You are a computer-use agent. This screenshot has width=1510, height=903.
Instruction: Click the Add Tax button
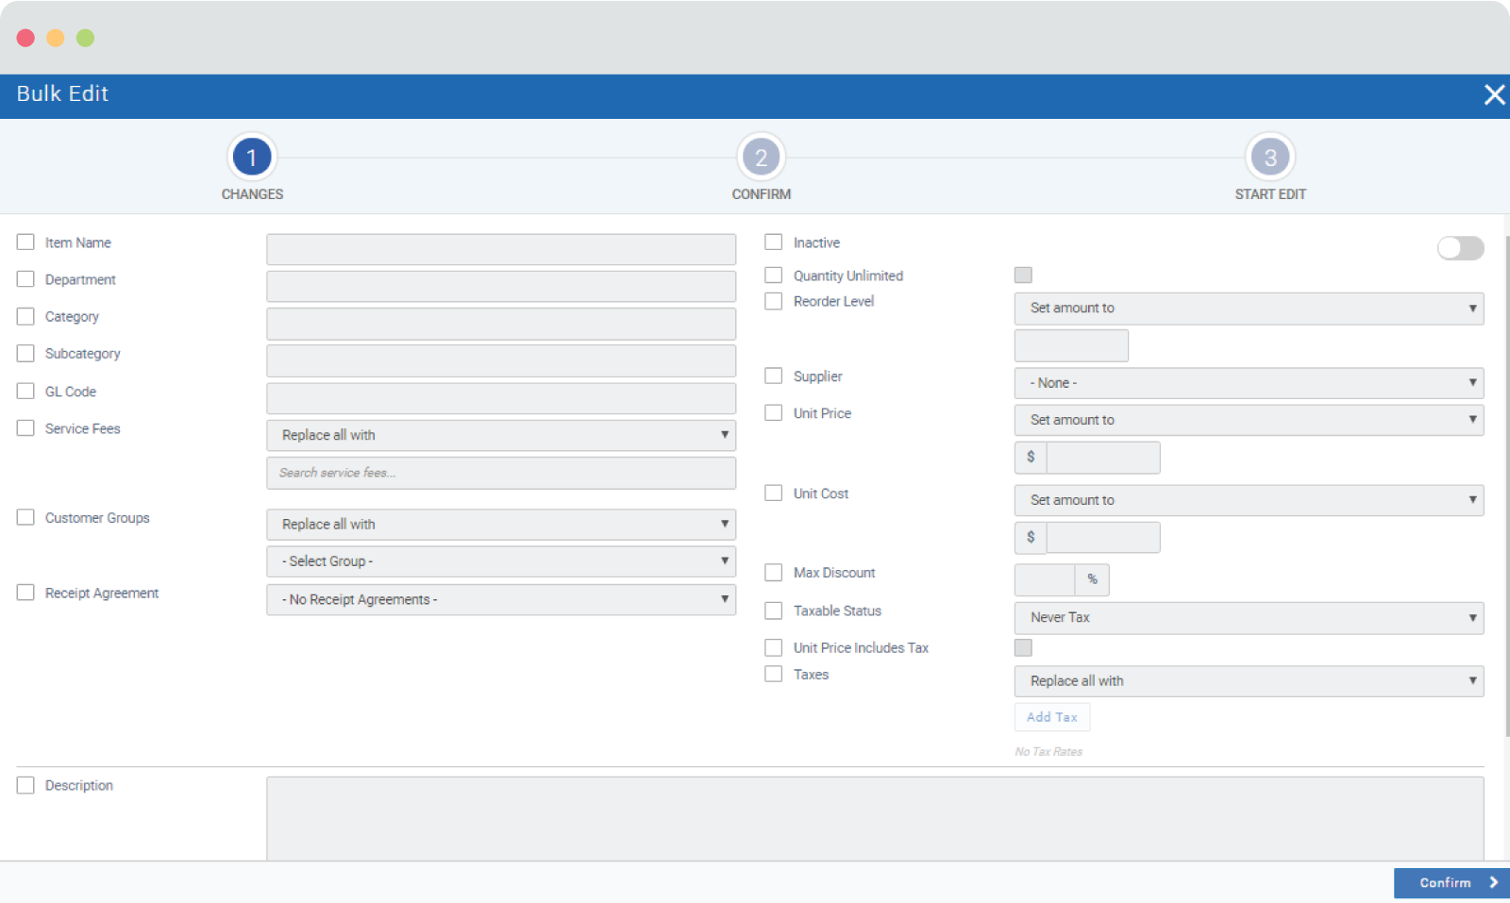(1051, 717)
